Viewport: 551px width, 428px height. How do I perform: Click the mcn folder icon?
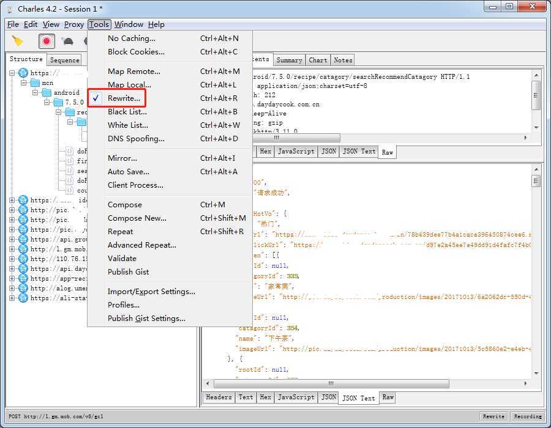click(x=35, y=83)
